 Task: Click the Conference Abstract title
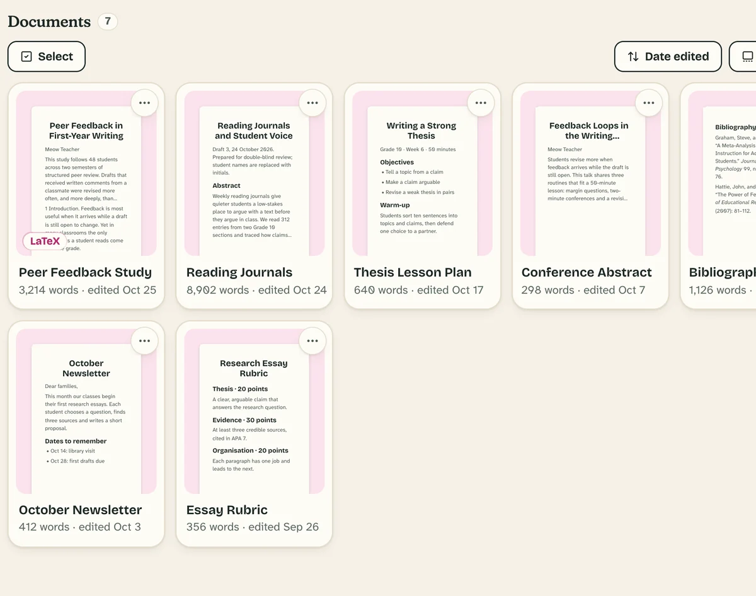(587, 272)
